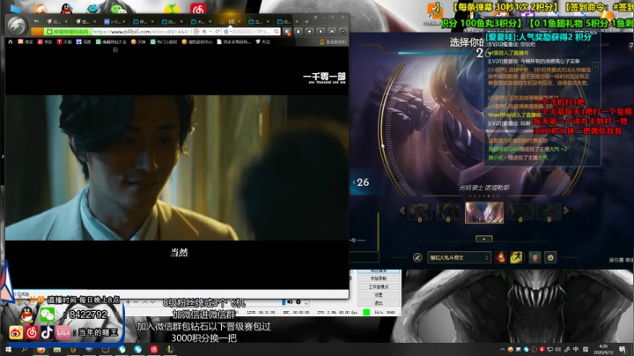Click the OBS mixer gear settings icon

coord(299,301)
